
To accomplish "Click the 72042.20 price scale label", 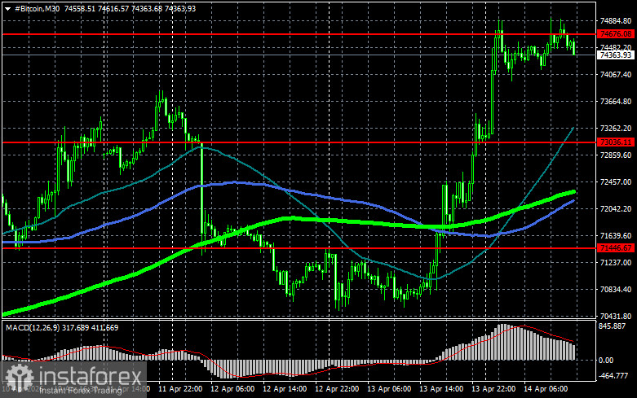I will [616, 208].
